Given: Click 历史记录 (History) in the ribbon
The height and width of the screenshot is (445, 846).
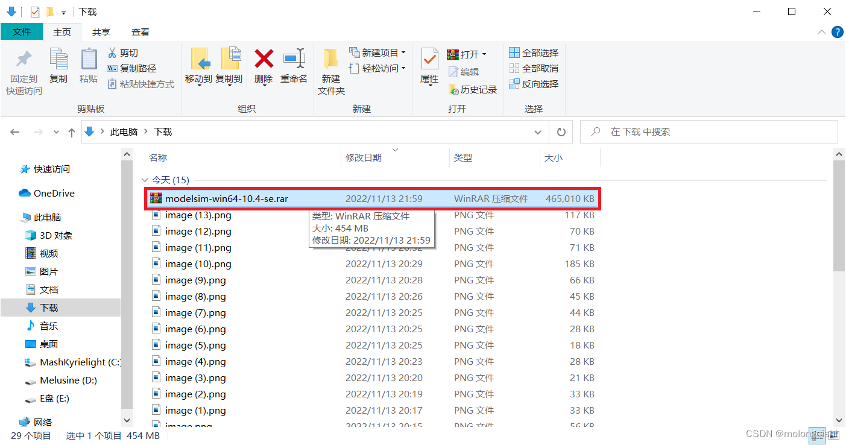Looking at the screenshot, I should coord(472,89).
